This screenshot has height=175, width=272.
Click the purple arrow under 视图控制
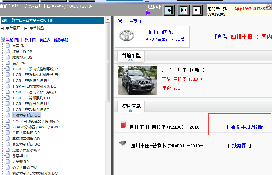coord(148,13)
